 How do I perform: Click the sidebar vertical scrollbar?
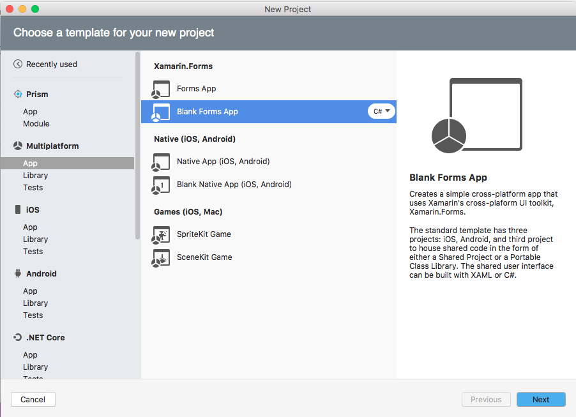click(137, 147)
